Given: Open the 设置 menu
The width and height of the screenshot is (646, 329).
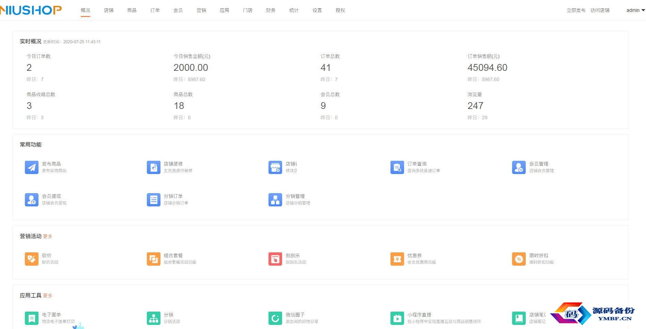Looking at the screenshot, I should [317, 10].
